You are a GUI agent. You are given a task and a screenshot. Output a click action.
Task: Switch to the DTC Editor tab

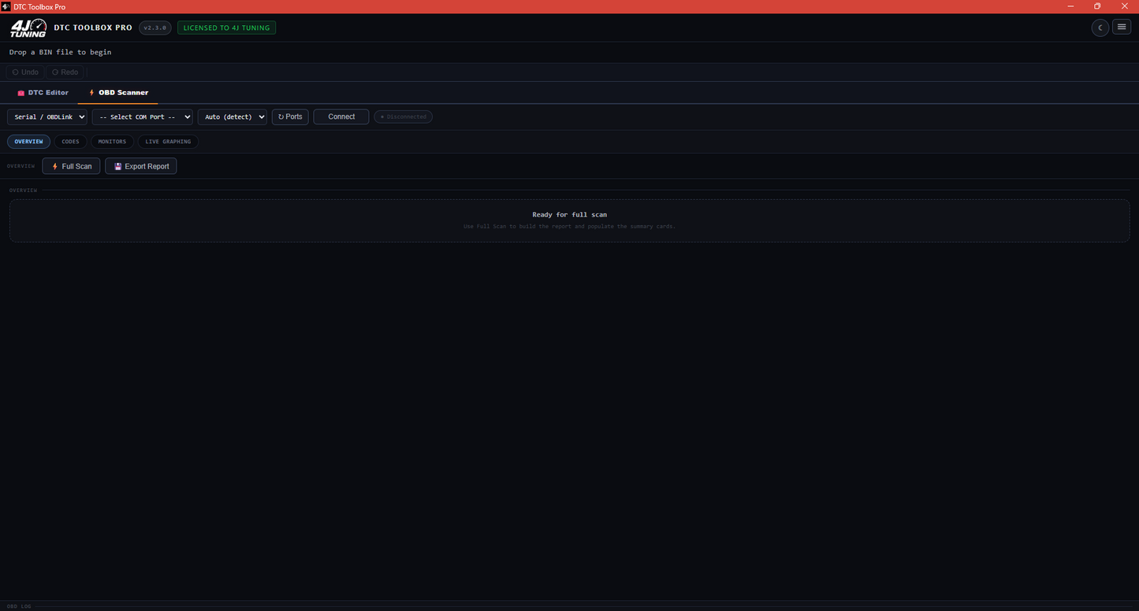coord(43,93)
